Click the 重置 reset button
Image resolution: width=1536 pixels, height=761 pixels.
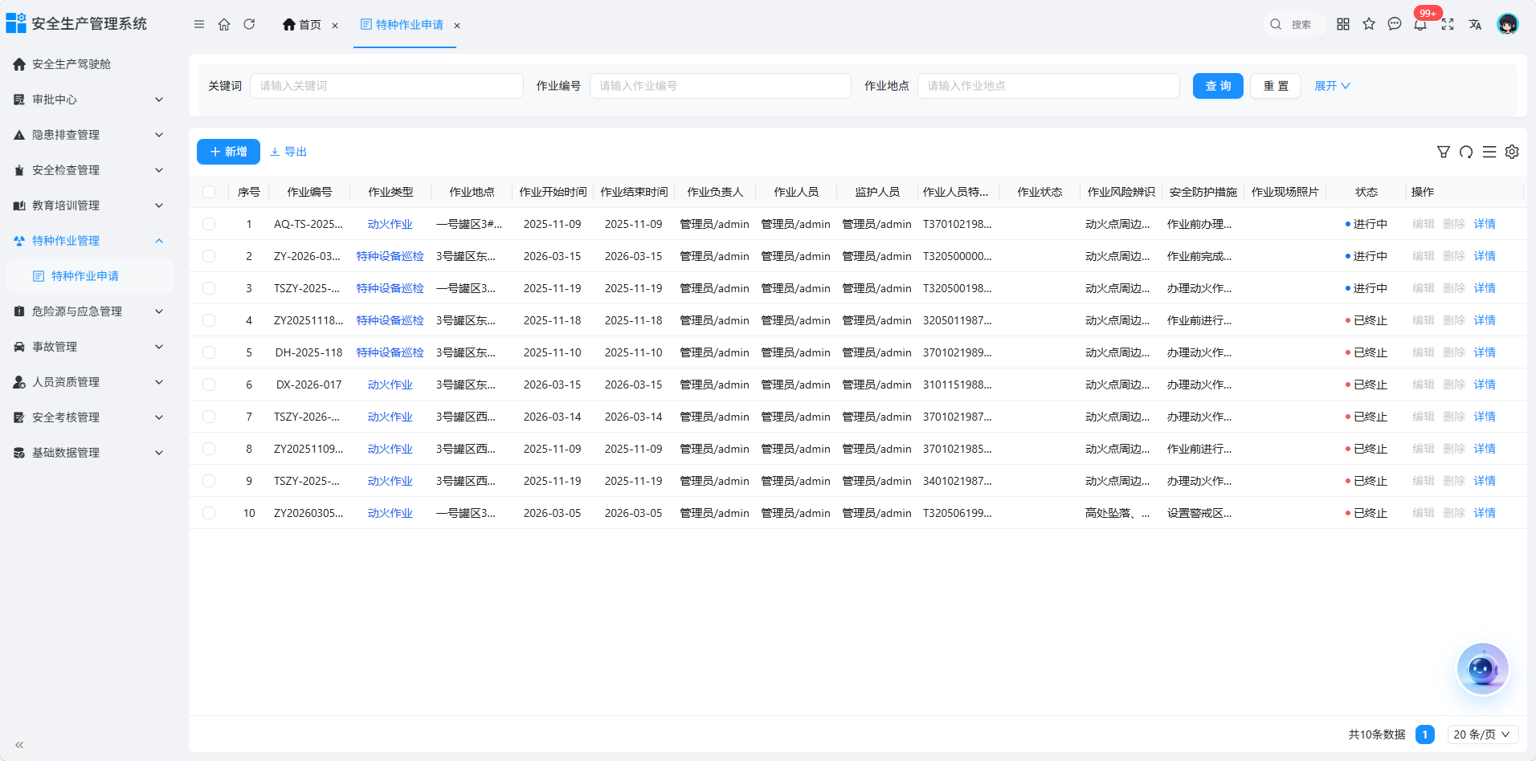(1276, 86)
